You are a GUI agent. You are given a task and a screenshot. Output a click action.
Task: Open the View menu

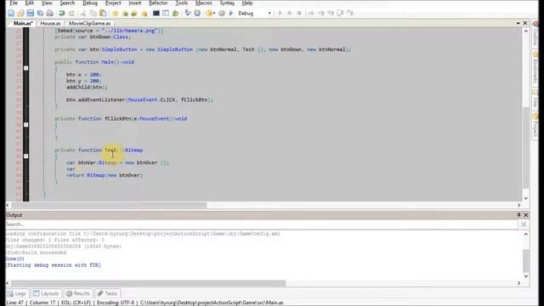pos(47,3)
